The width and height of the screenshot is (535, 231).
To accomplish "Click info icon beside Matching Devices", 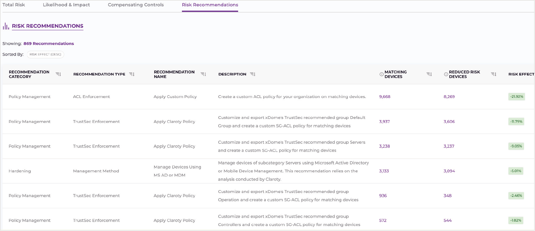I will [381, 74].
